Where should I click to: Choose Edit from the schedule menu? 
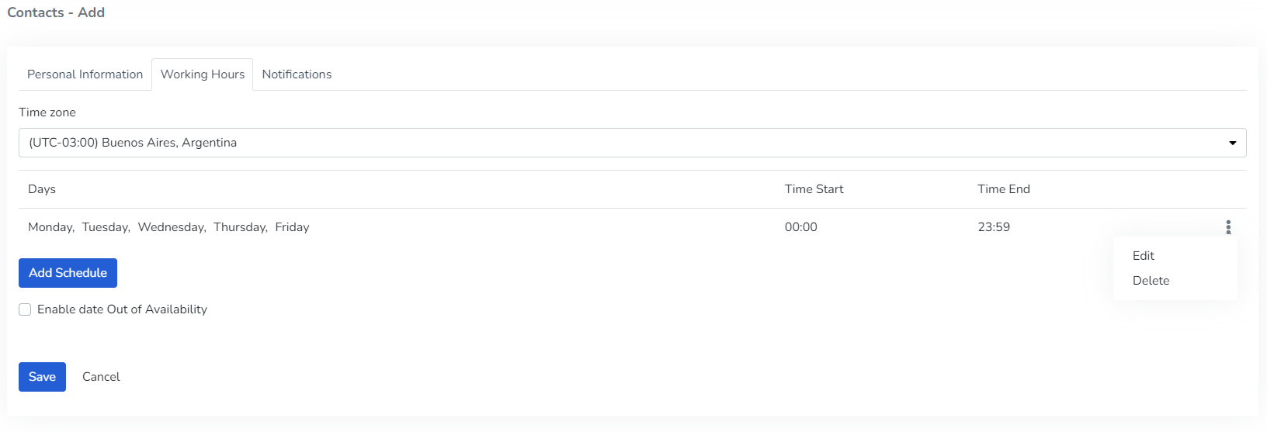(x=1143, y=256)
